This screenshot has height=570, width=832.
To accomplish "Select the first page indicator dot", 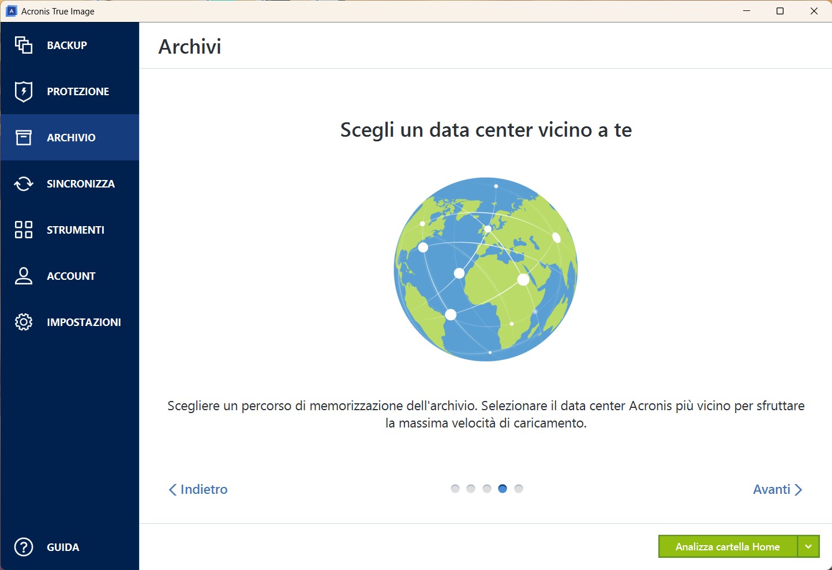I will click(x=455, y=489).
